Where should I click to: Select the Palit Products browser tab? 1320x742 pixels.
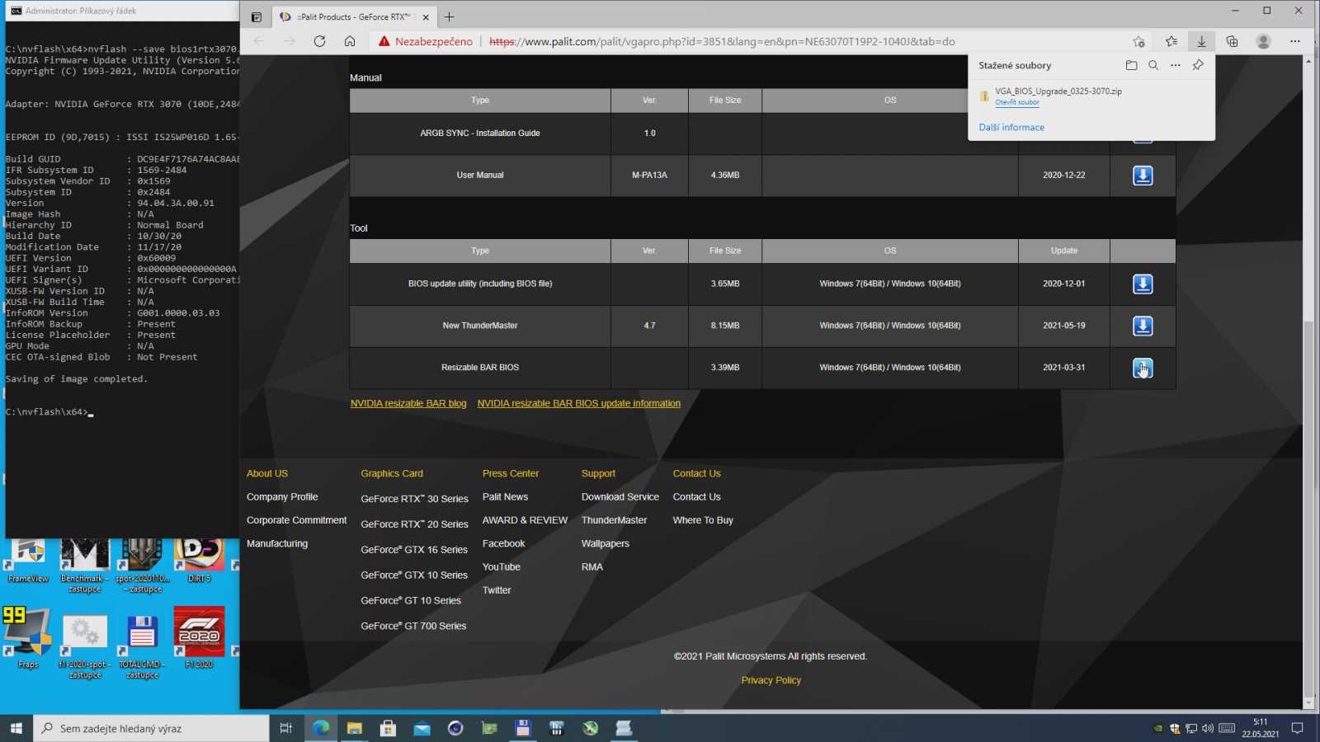coord(354,16)
